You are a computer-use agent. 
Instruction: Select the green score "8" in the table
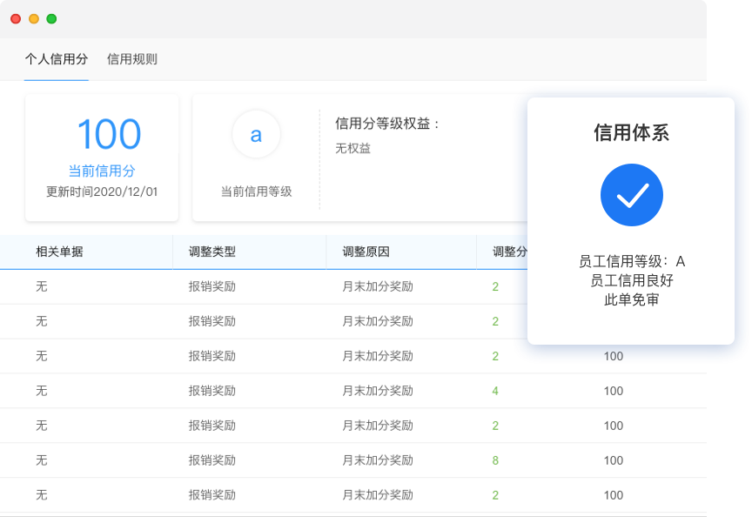click(494, 460)
